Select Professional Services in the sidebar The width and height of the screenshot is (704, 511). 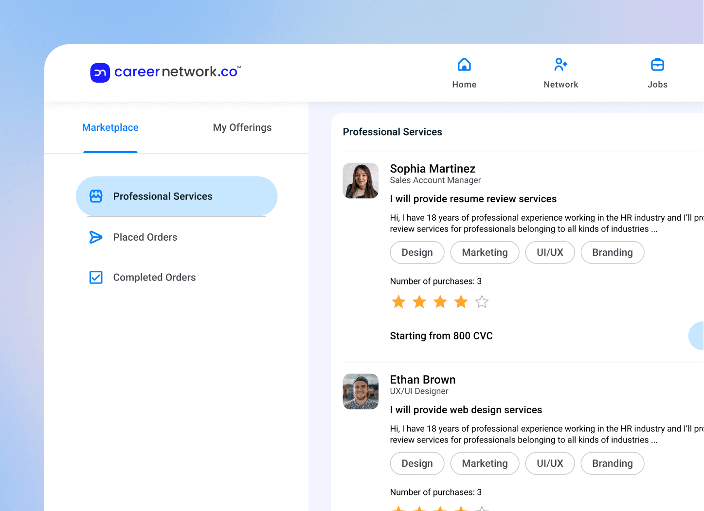(x=177, y=196)
